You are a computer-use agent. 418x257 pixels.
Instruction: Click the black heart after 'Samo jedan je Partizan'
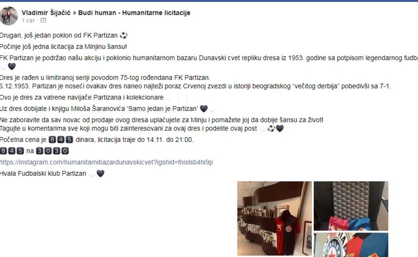pos(204,108)
